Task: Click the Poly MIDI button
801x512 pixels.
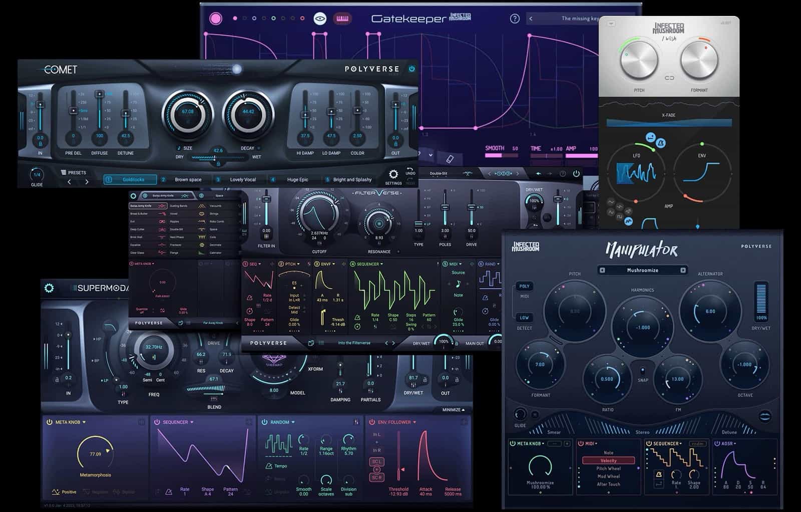Action: pos(524,287)
